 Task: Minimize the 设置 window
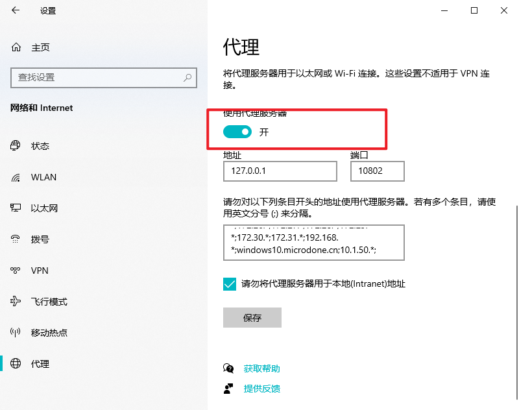pos(444,10)
